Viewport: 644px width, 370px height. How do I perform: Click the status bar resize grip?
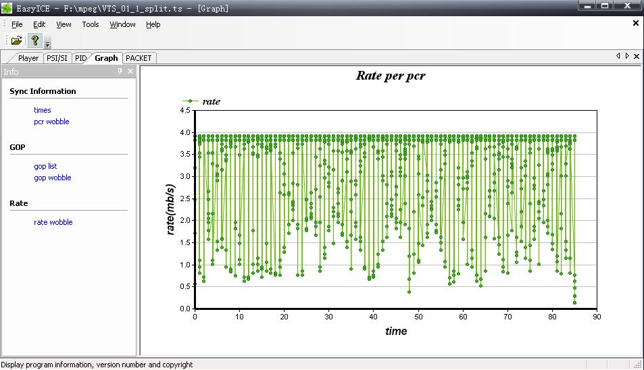(638, 364)
